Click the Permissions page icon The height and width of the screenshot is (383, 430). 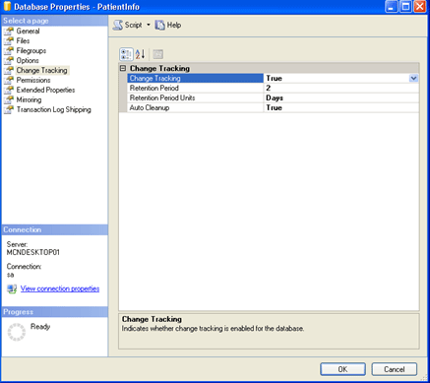click(9, 81)
